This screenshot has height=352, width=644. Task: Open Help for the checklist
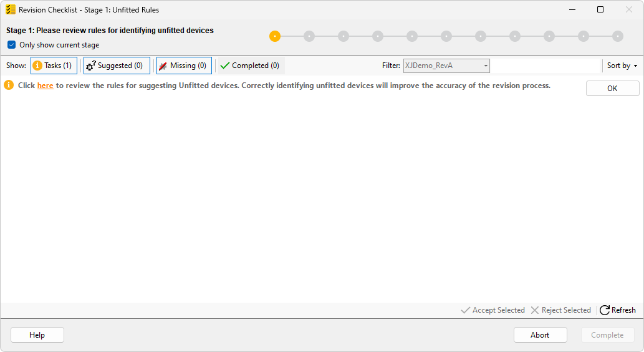coord(37,335)
